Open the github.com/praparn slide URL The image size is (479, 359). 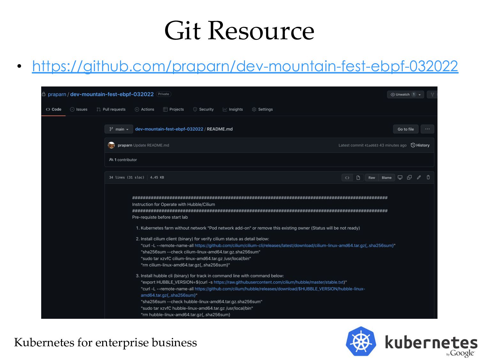click(x=245, y=66)
